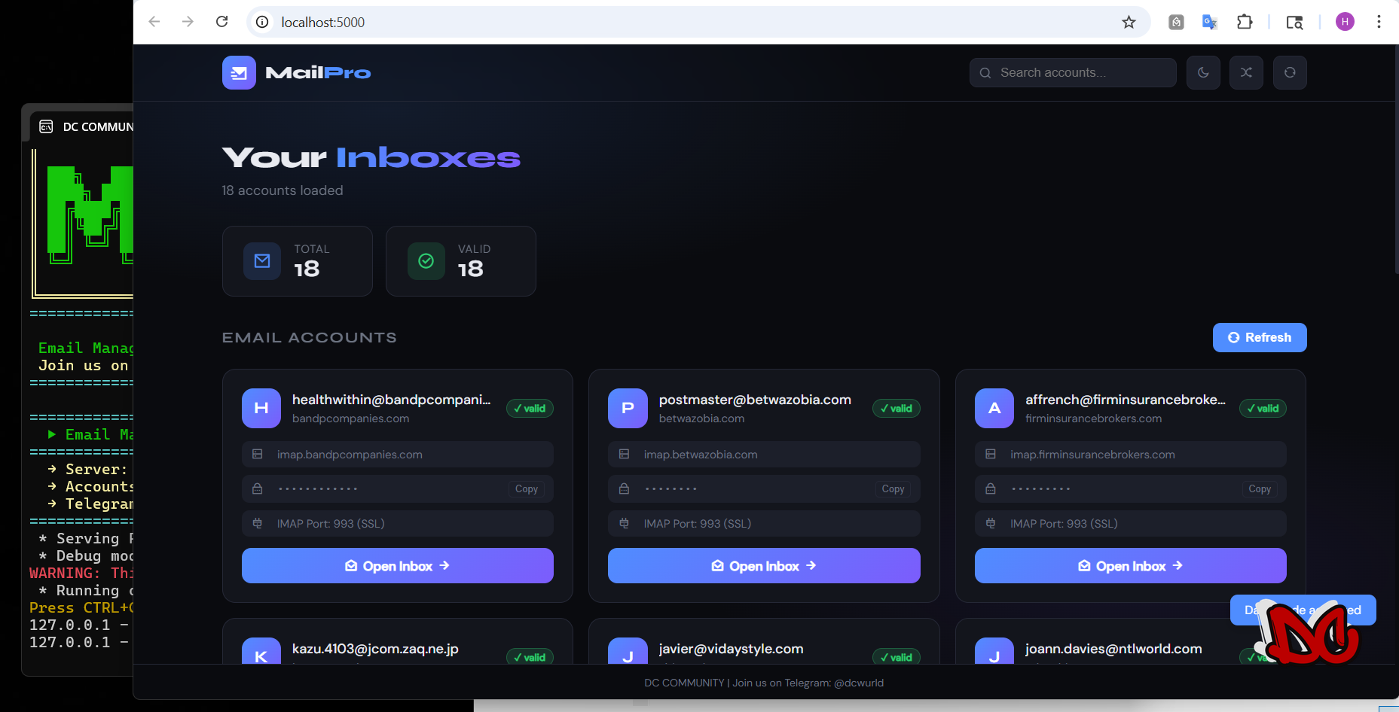Image resolution: width=1399 pixels, height=712 pixels.
Task: Click the Valid accounts checkmark icon
Action: (426, 261)
